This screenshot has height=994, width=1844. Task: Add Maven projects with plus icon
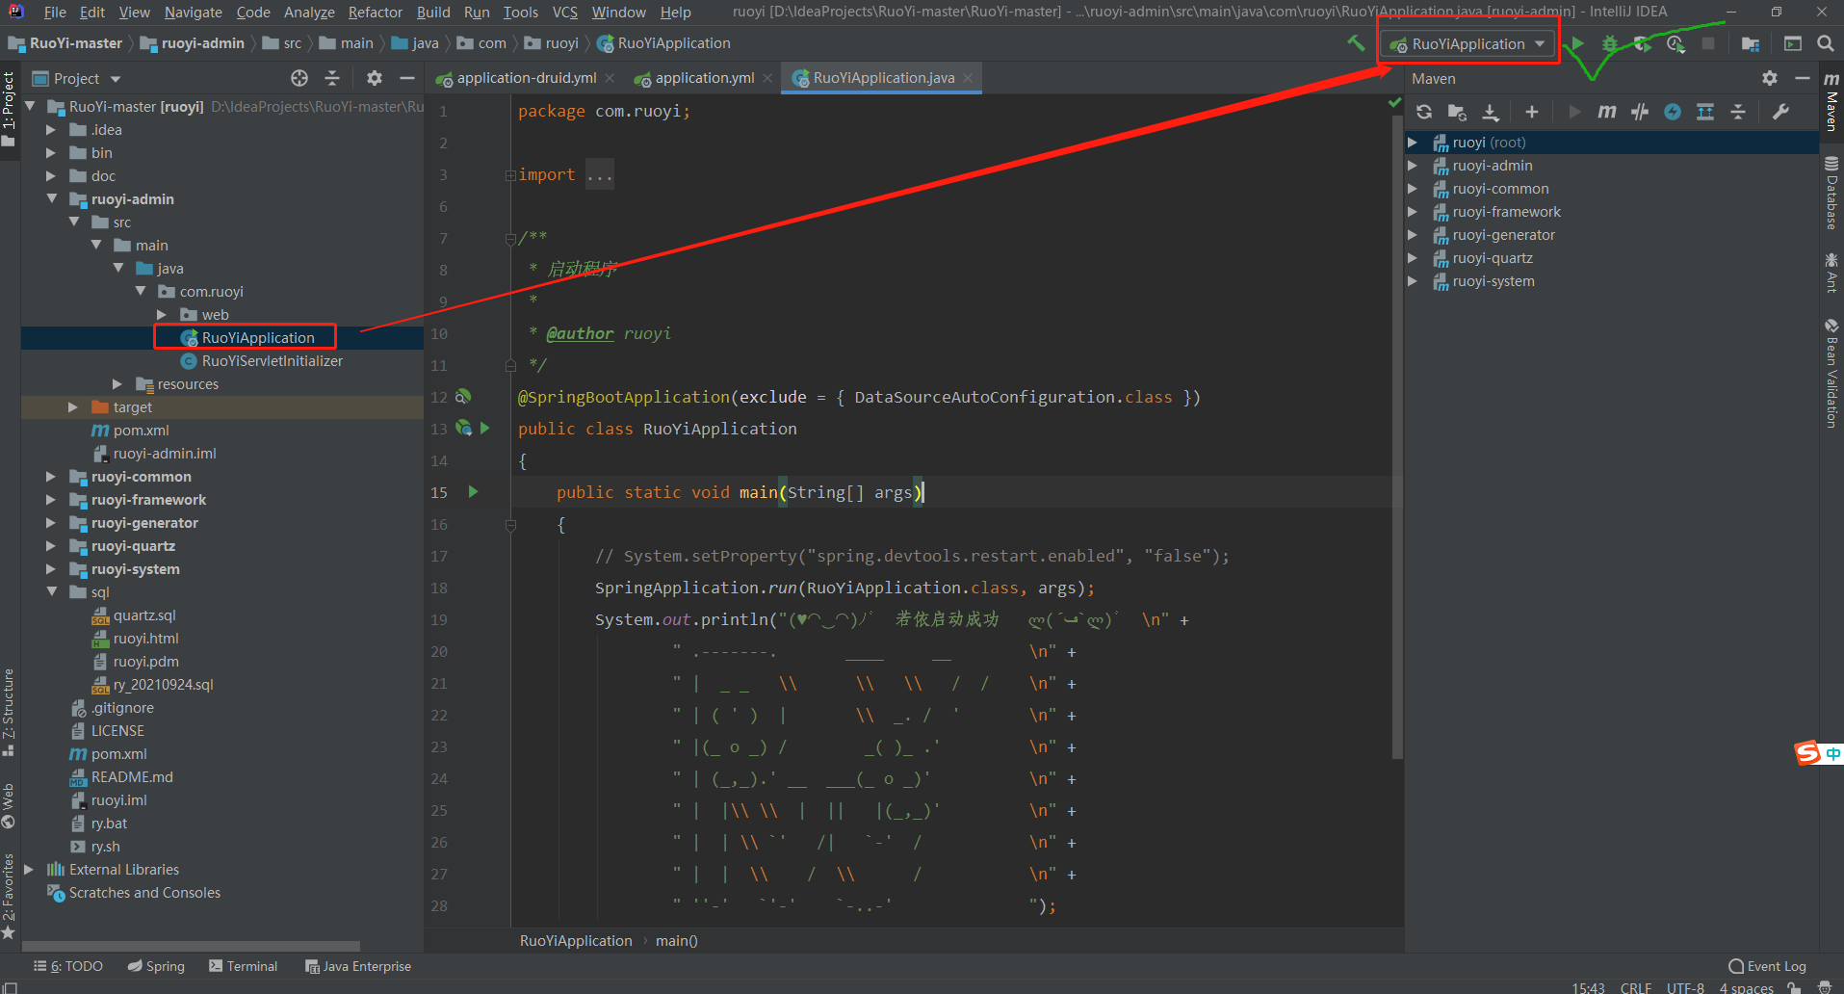tap(1532, 112)
